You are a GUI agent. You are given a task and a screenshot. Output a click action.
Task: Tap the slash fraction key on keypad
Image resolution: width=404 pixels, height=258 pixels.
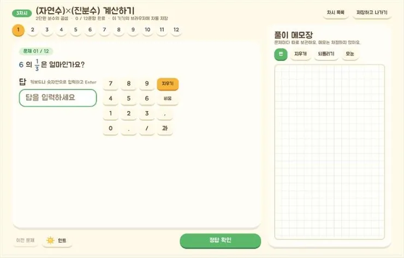[x=147, y=128]
